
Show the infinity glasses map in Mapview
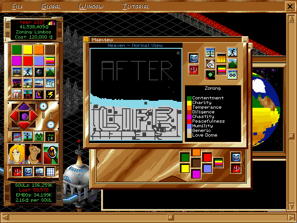point(232,75)
